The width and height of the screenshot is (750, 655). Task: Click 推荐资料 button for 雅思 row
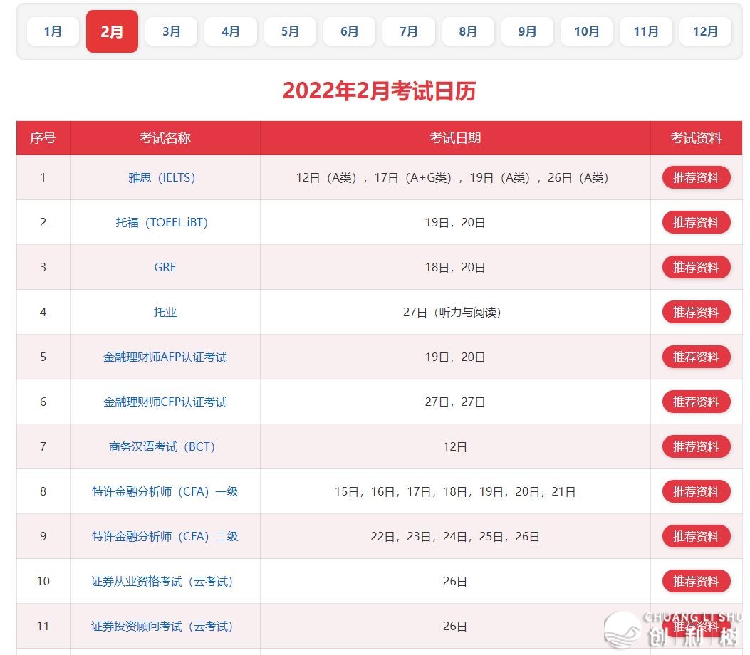point(696,178)
